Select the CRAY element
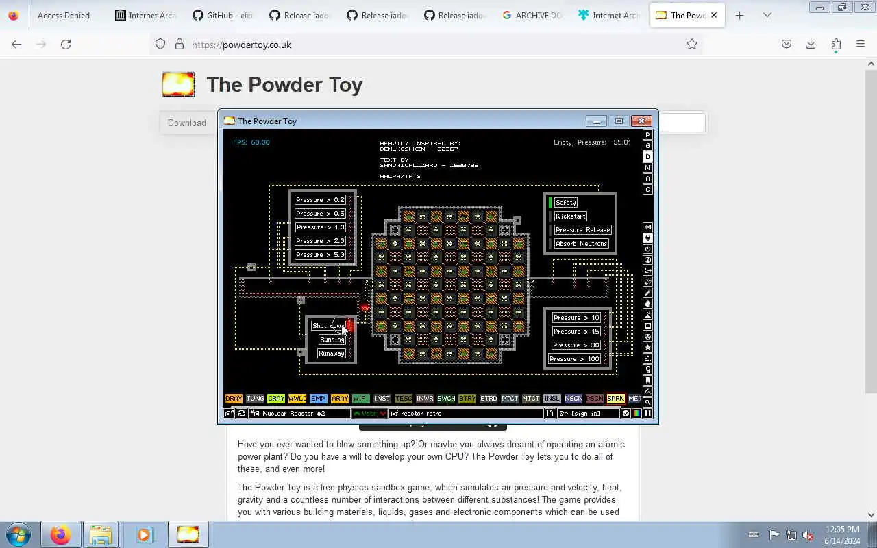Screen dimensions: 877x548 [276, 399]
